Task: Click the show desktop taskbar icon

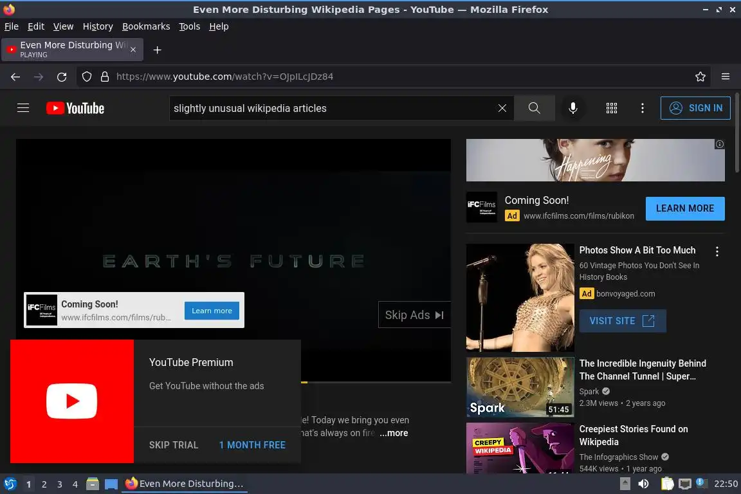Action: [111, 484]
